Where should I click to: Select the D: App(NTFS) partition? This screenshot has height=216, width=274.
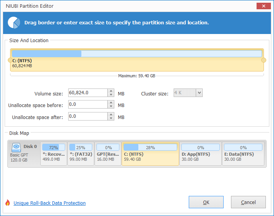click(x=200, y=154)
